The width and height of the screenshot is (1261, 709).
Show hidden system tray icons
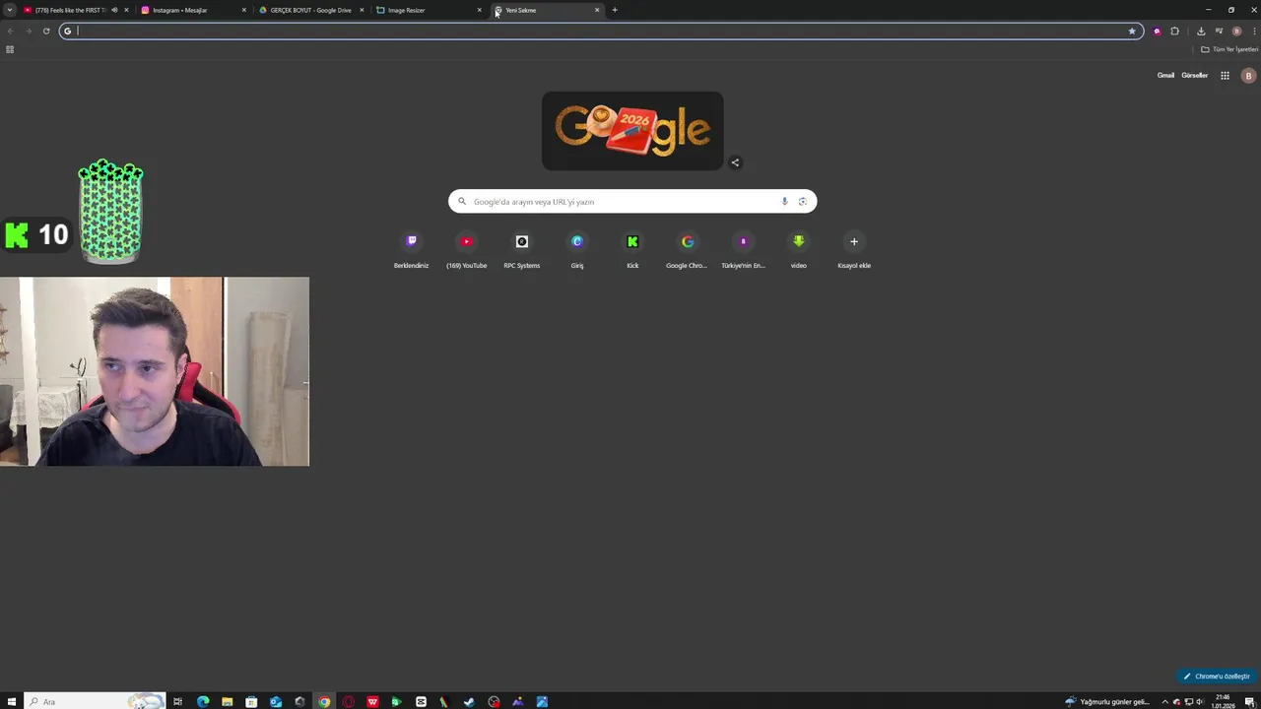[x=1164, y=702]
